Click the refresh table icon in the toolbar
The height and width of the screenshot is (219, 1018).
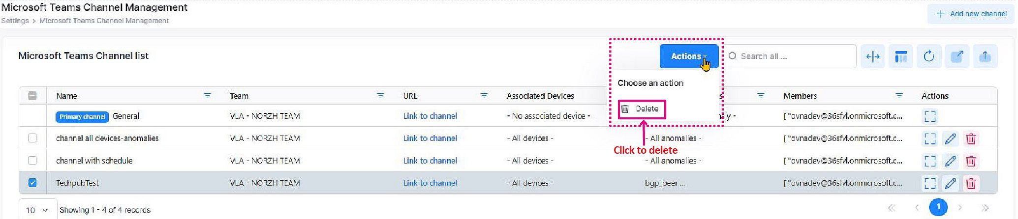928,56
